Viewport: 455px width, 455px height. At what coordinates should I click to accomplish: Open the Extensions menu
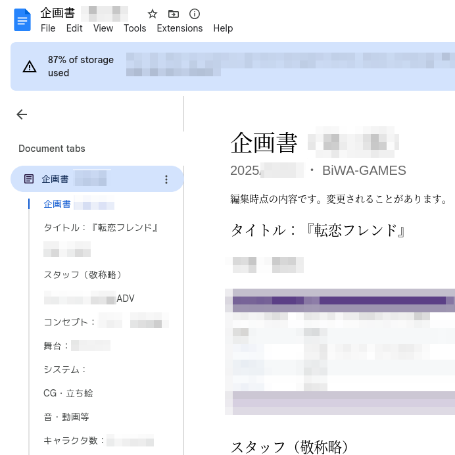[180, 28]
